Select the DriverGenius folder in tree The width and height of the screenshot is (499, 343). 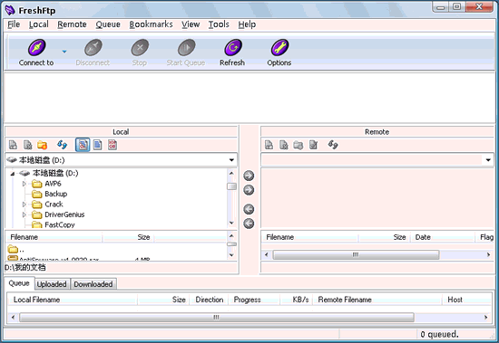pos(64,214)
